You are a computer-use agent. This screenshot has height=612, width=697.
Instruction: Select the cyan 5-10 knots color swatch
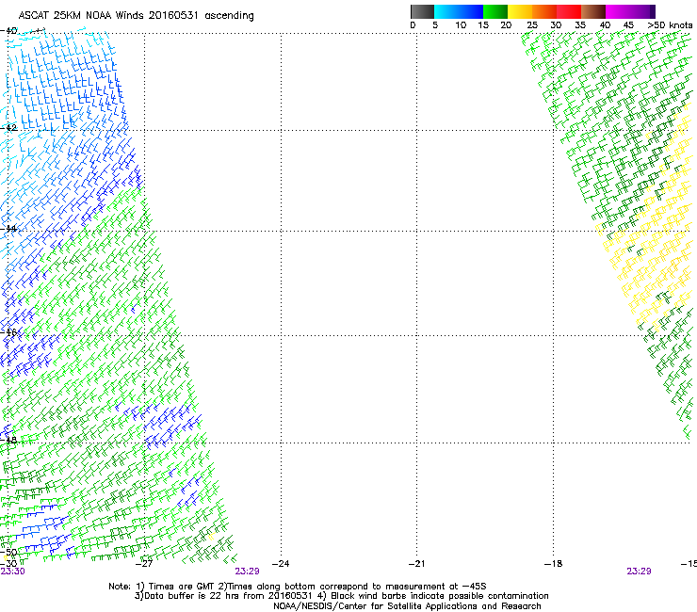click(x=446, y=11)
